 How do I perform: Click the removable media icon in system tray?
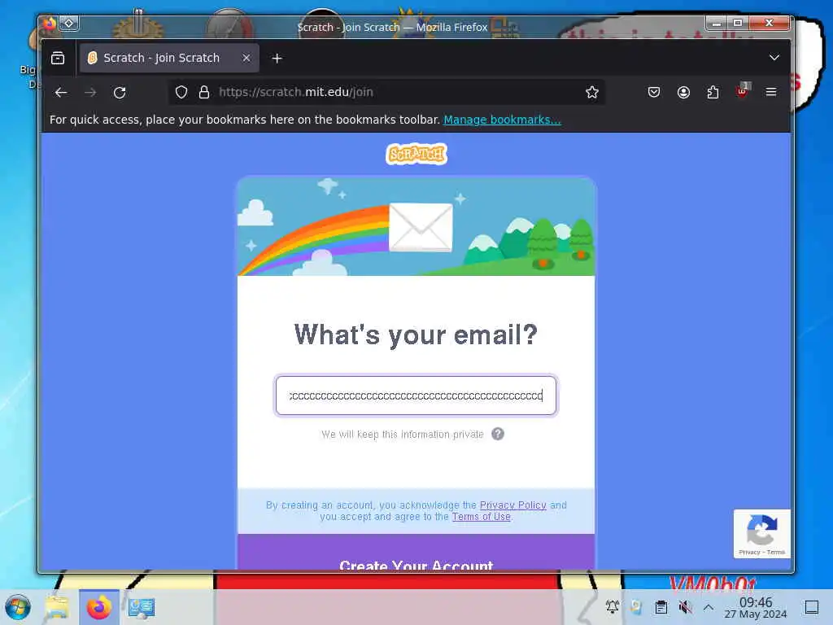636,606
